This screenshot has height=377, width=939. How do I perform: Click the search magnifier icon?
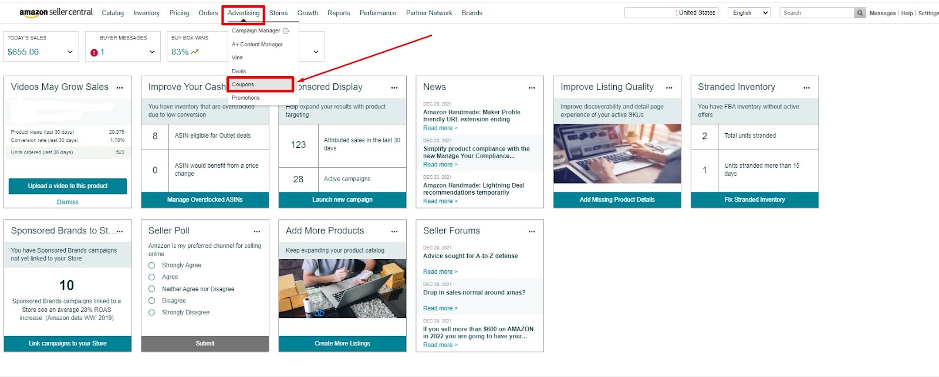tap(860, 13)
